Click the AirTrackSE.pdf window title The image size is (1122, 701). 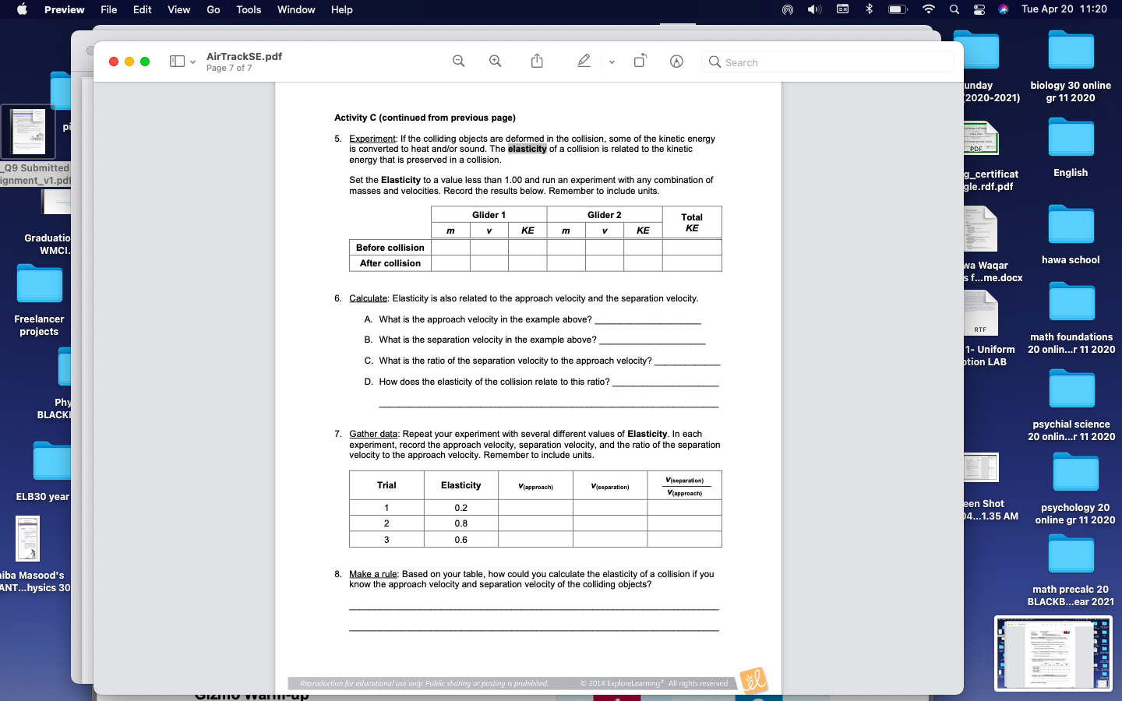tap(244, 56)
